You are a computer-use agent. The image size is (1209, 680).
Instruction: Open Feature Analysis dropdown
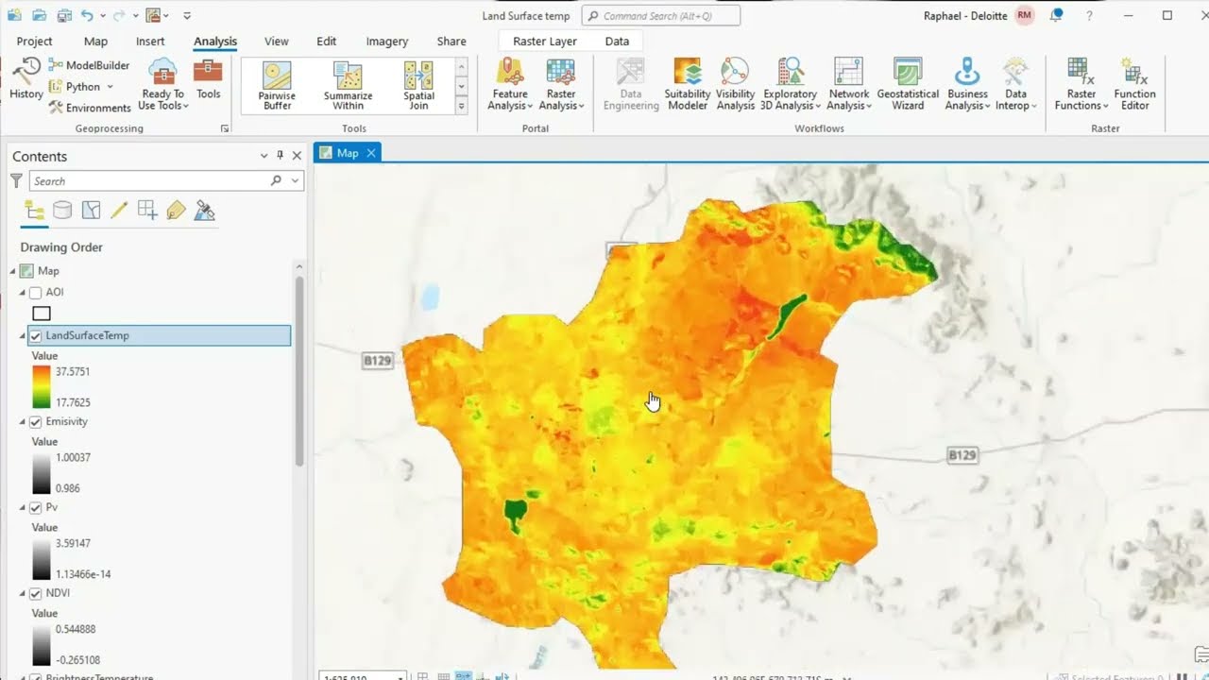point(510,84)
